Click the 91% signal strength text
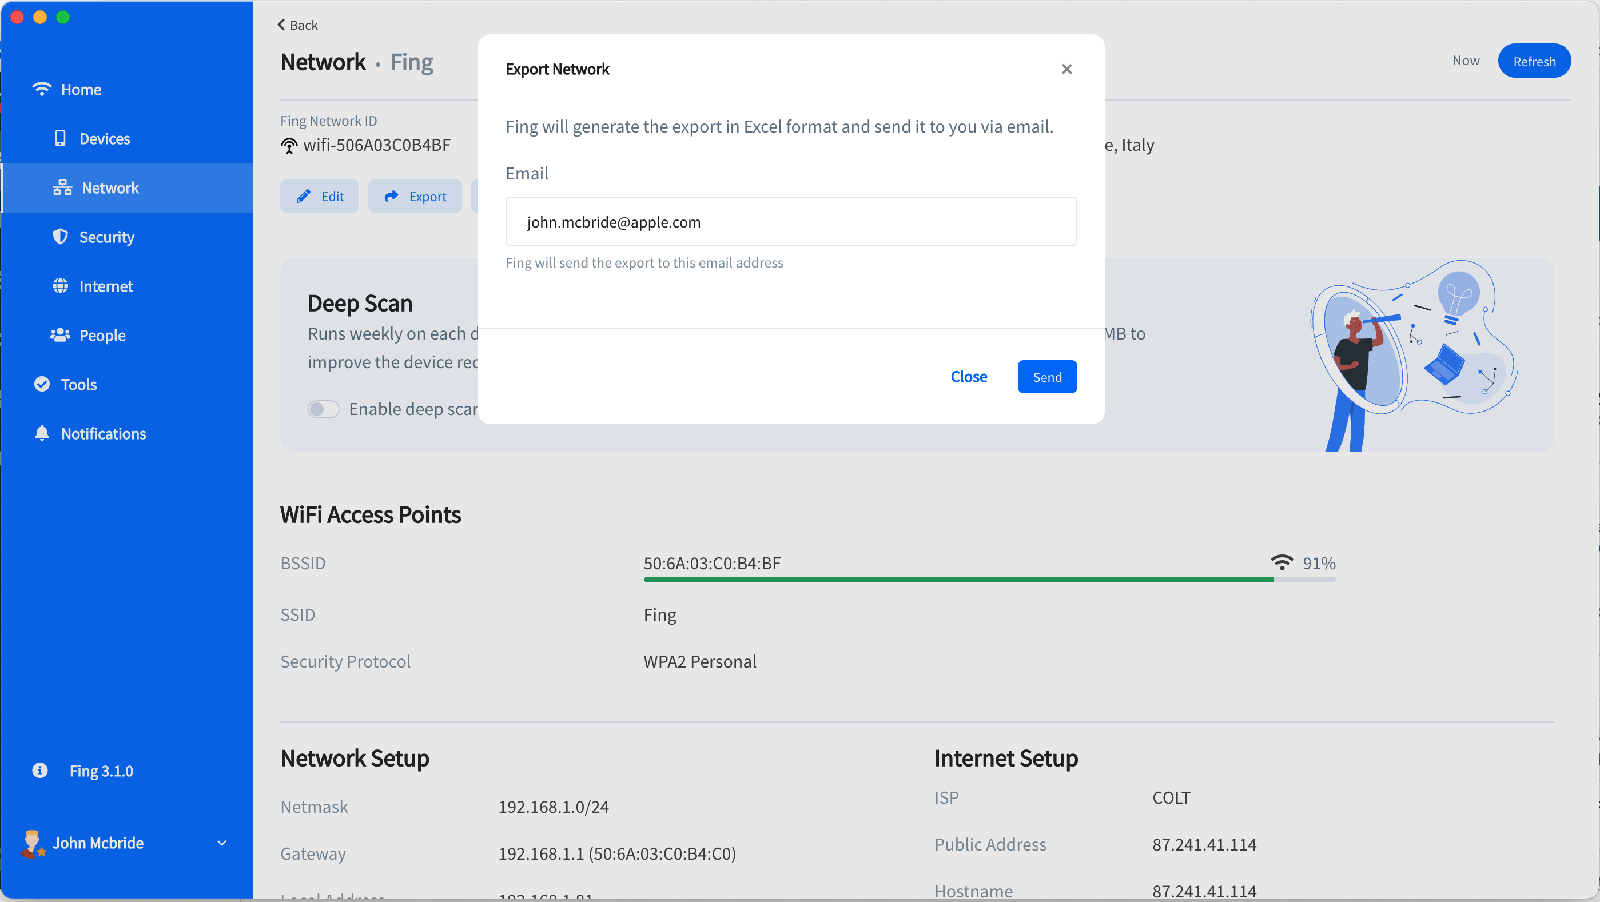1600x902 pixels. coord(1319,563)
